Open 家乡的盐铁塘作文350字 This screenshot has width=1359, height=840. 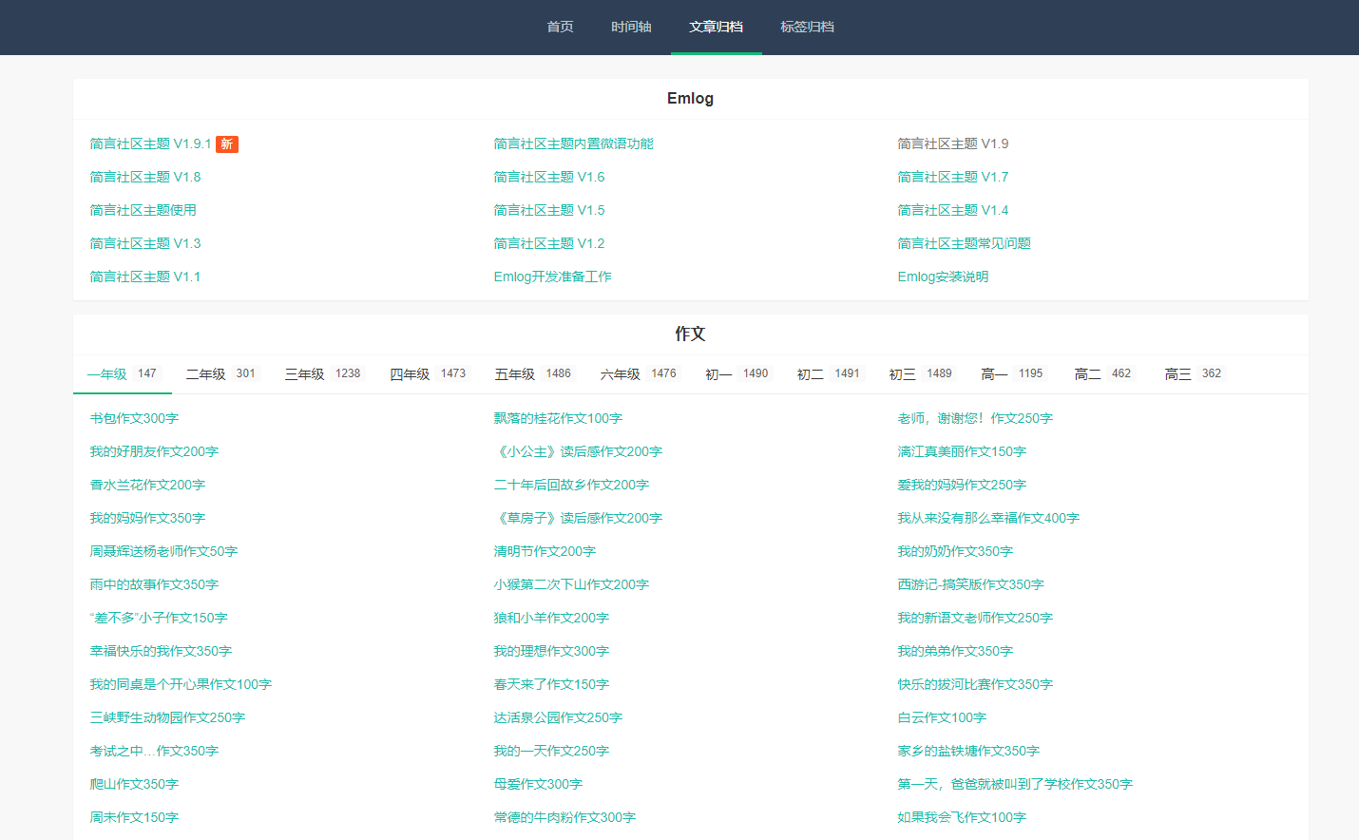point(968,751)
